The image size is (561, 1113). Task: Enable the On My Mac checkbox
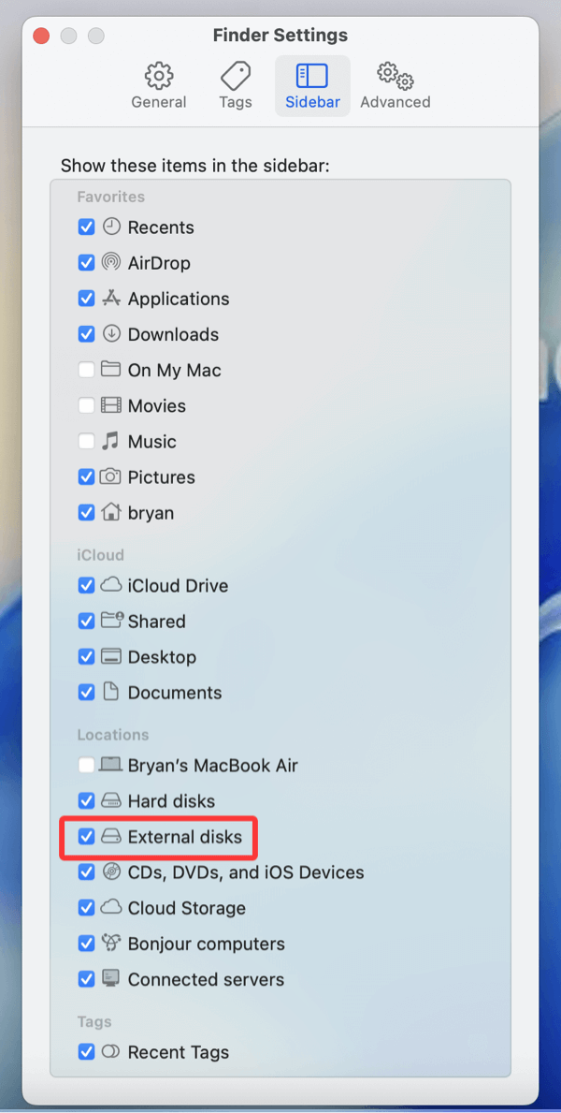click(86, 370)
